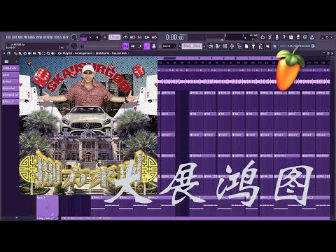The image size is (336, 252).
Task: Click the song position slider
Action: click(x=100, y=46)
